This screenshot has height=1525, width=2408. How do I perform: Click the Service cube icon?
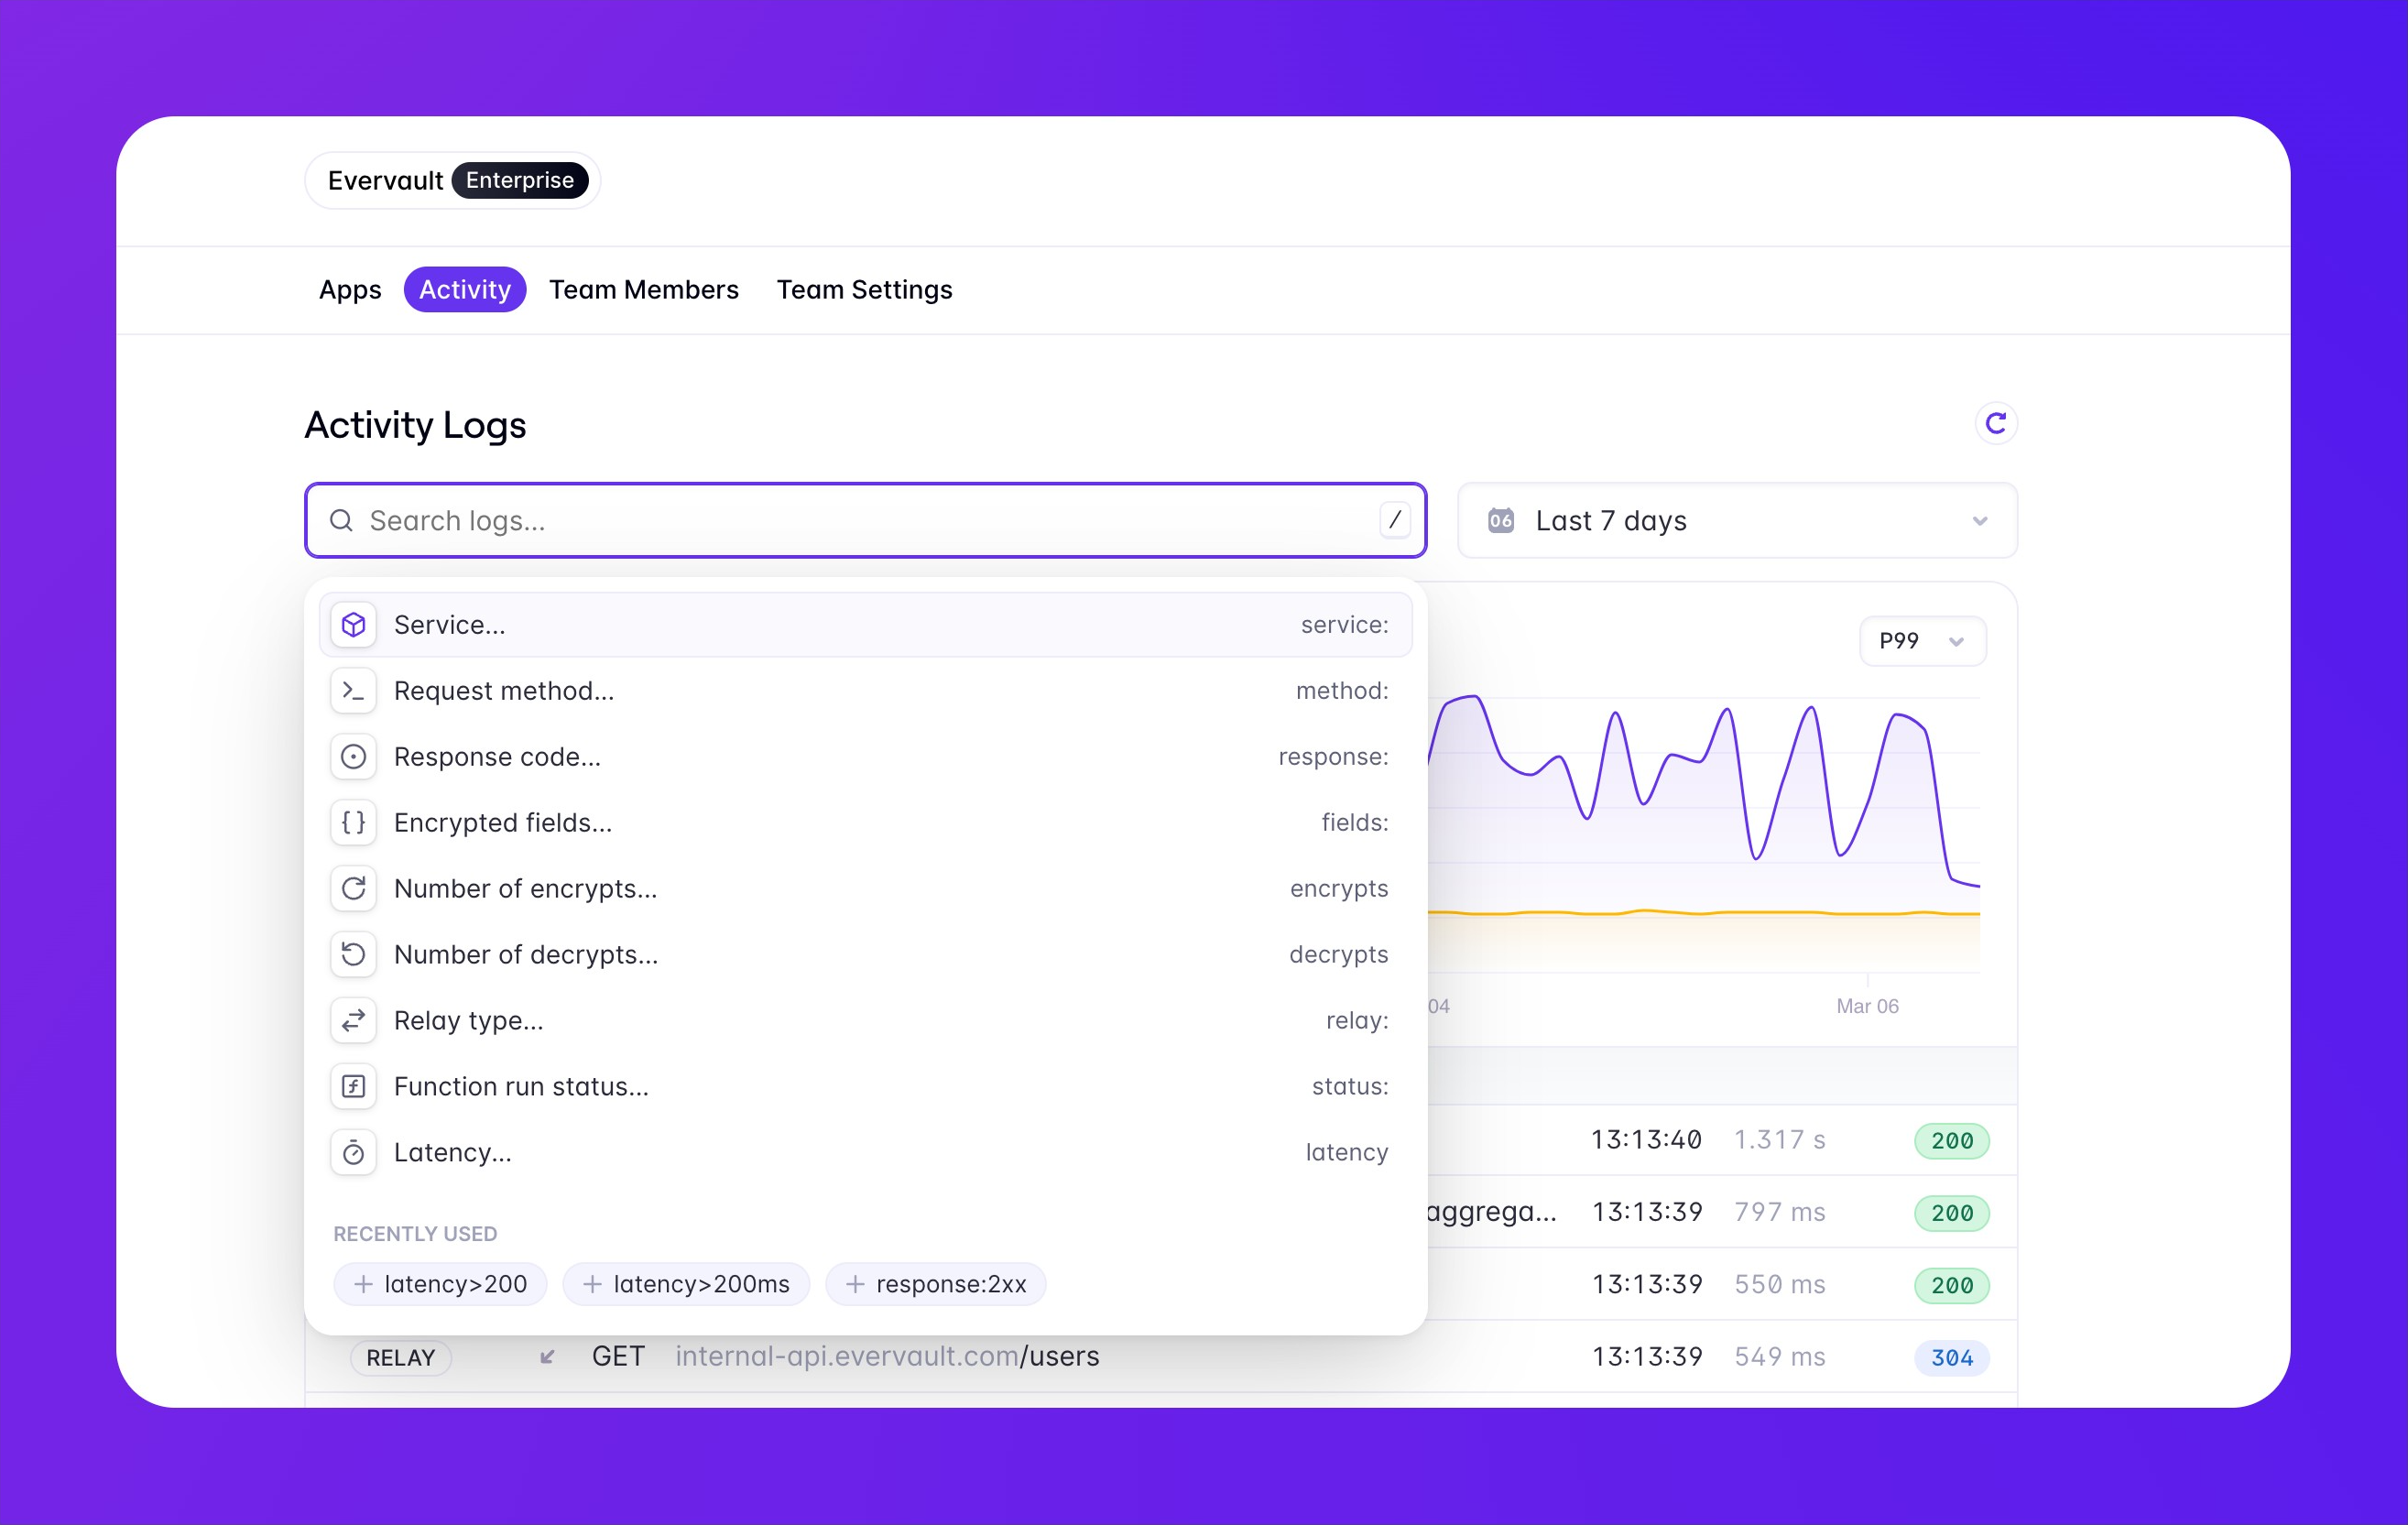click(x=353, y=625)
